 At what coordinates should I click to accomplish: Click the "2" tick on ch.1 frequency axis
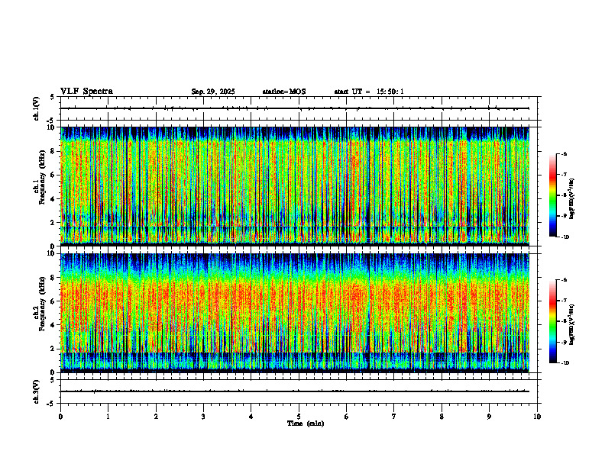(53, 223)
